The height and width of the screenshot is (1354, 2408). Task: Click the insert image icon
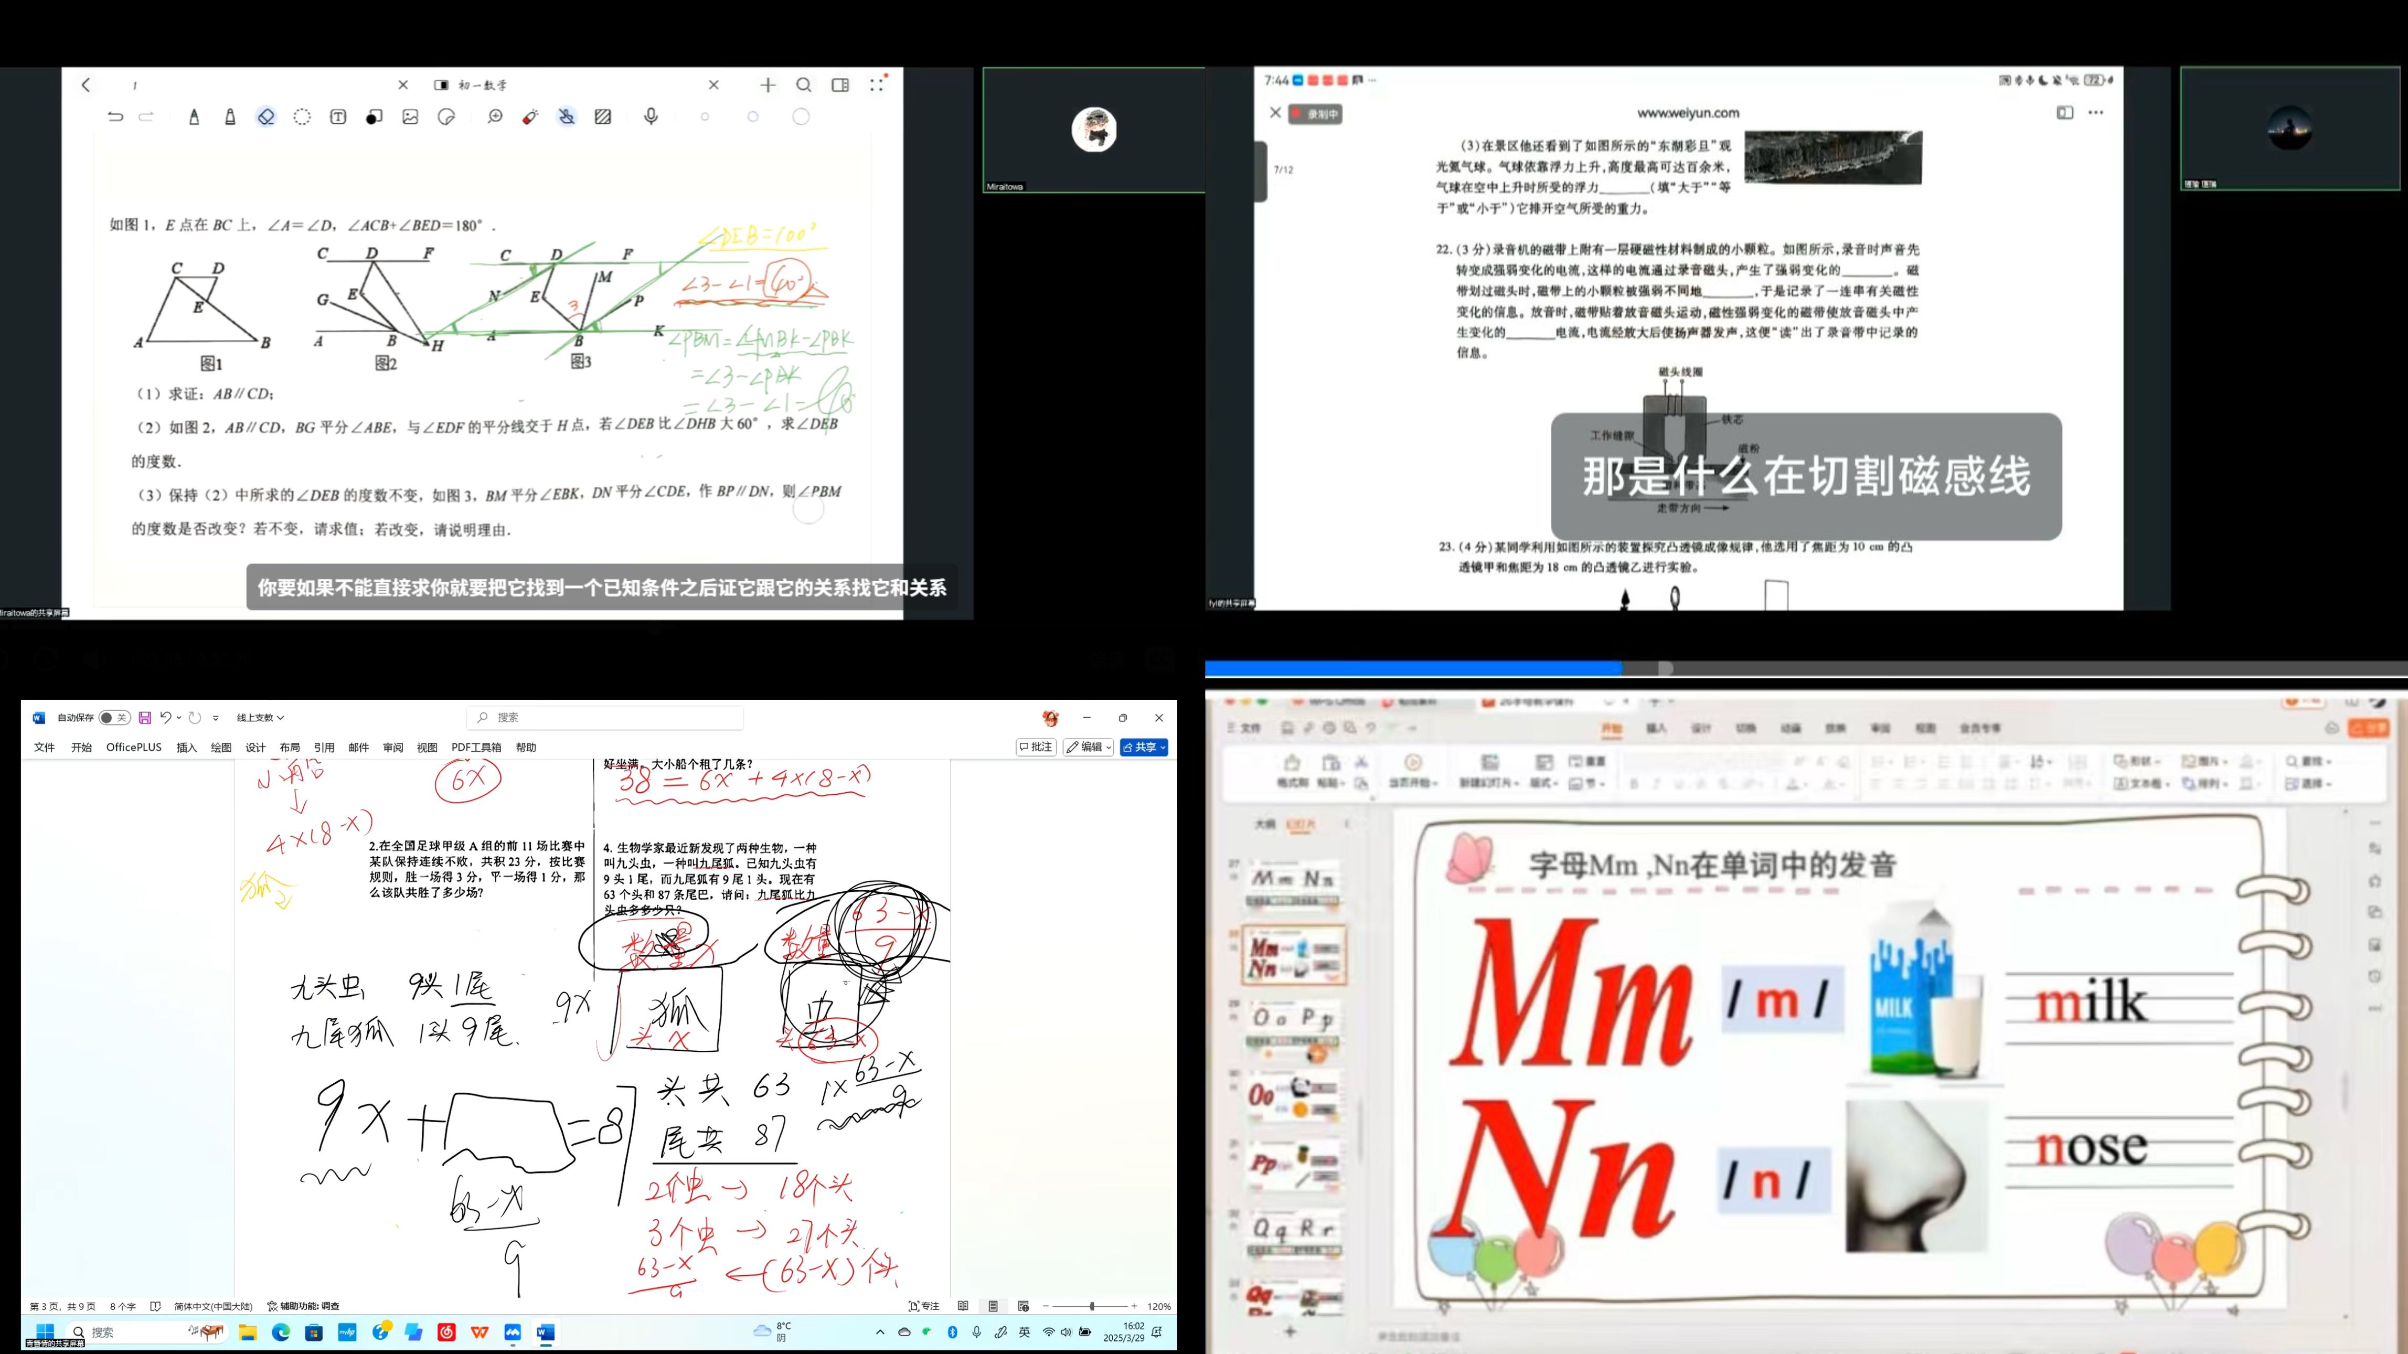[x=410, y=117]
